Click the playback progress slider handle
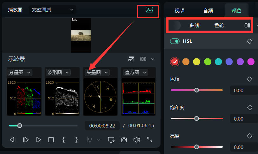 [20, 126]
